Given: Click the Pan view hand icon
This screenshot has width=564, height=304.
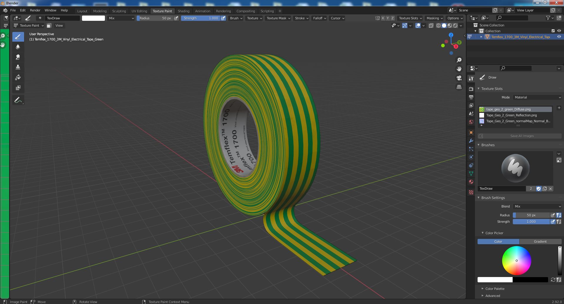Looking at the screenshot, I should coord(459,69).
